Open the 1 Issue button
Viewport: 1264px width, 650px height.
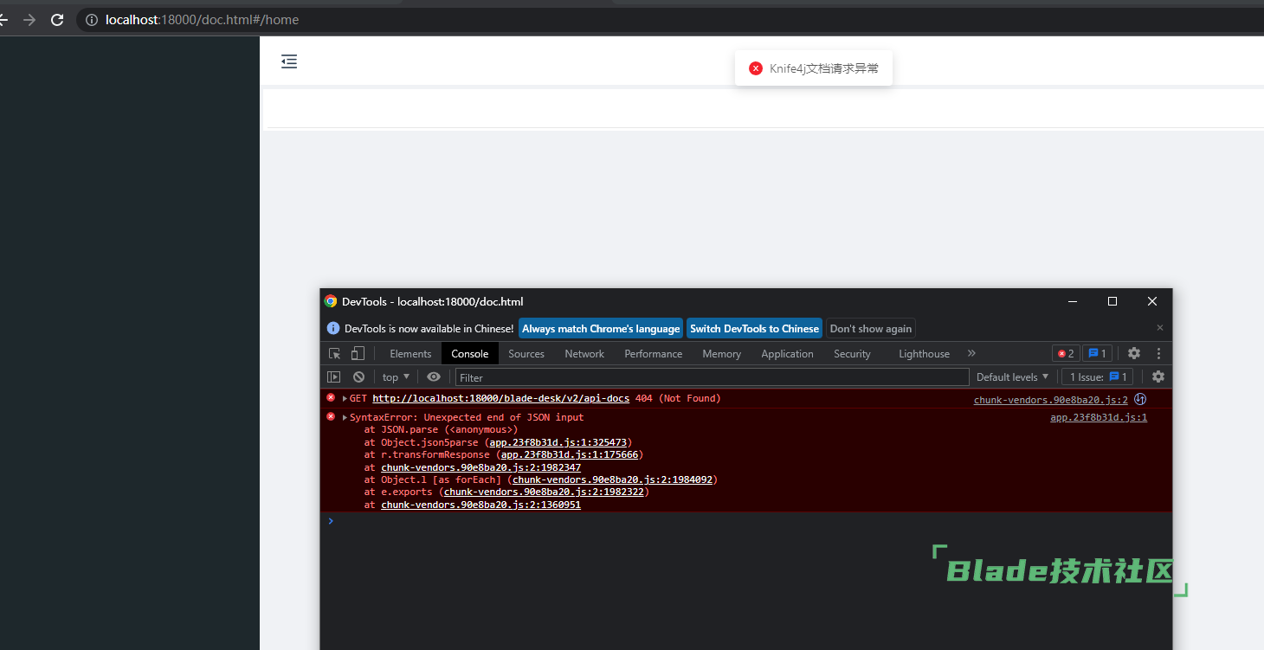1098,376
